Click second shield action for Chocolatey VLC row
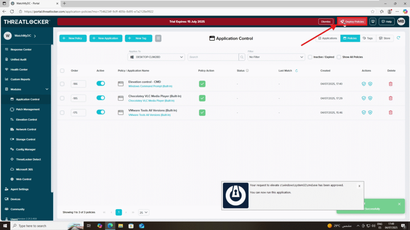Screen dimensions: 410x230 pyautogui.click(x=370, y=98)
